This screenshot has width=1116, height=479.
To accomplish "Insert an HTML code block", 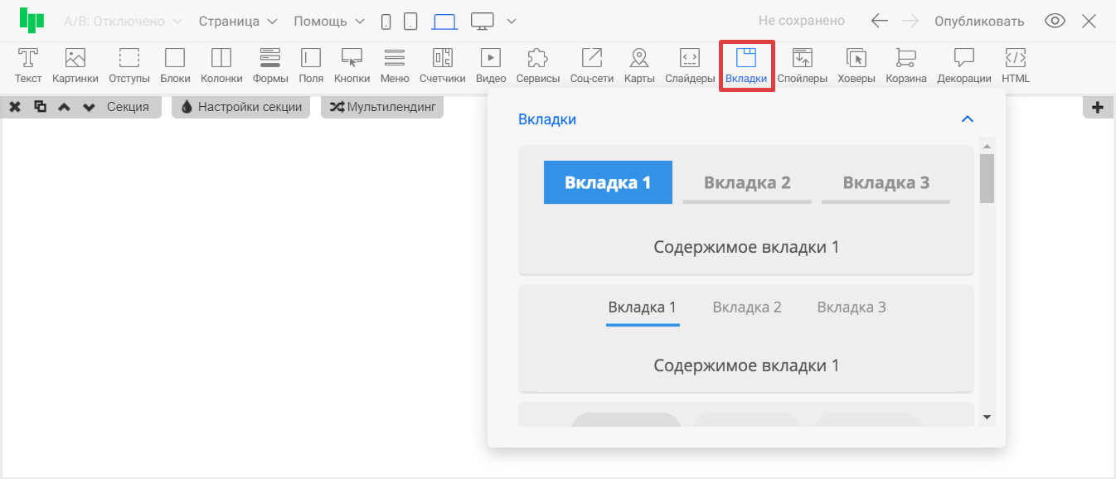I will [1015, 65].
